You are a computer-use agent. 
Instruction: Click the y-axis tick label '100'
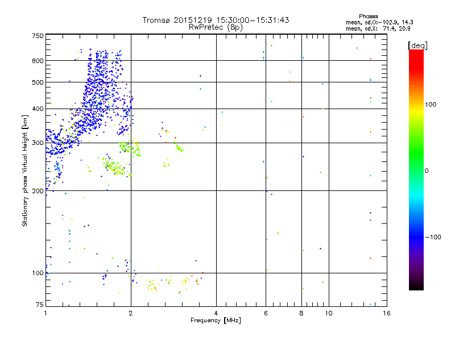coord(38,273)
